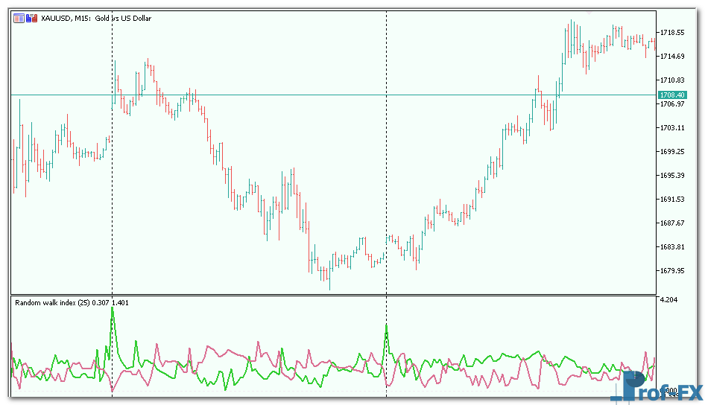Click the second green spike in indicator window
Viewport: 705px width, 405px height.
(x=386, y=328)
